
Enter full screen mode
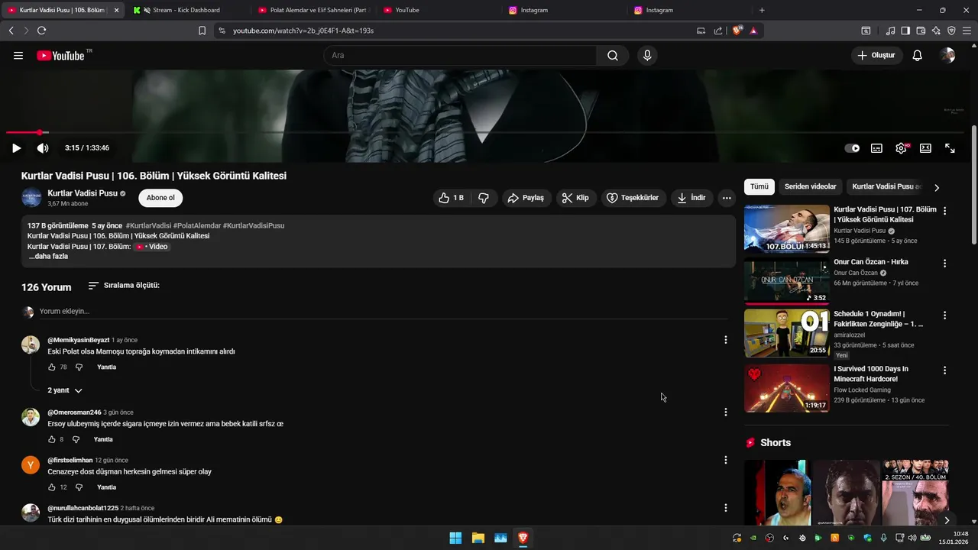[x=950, y=148]
